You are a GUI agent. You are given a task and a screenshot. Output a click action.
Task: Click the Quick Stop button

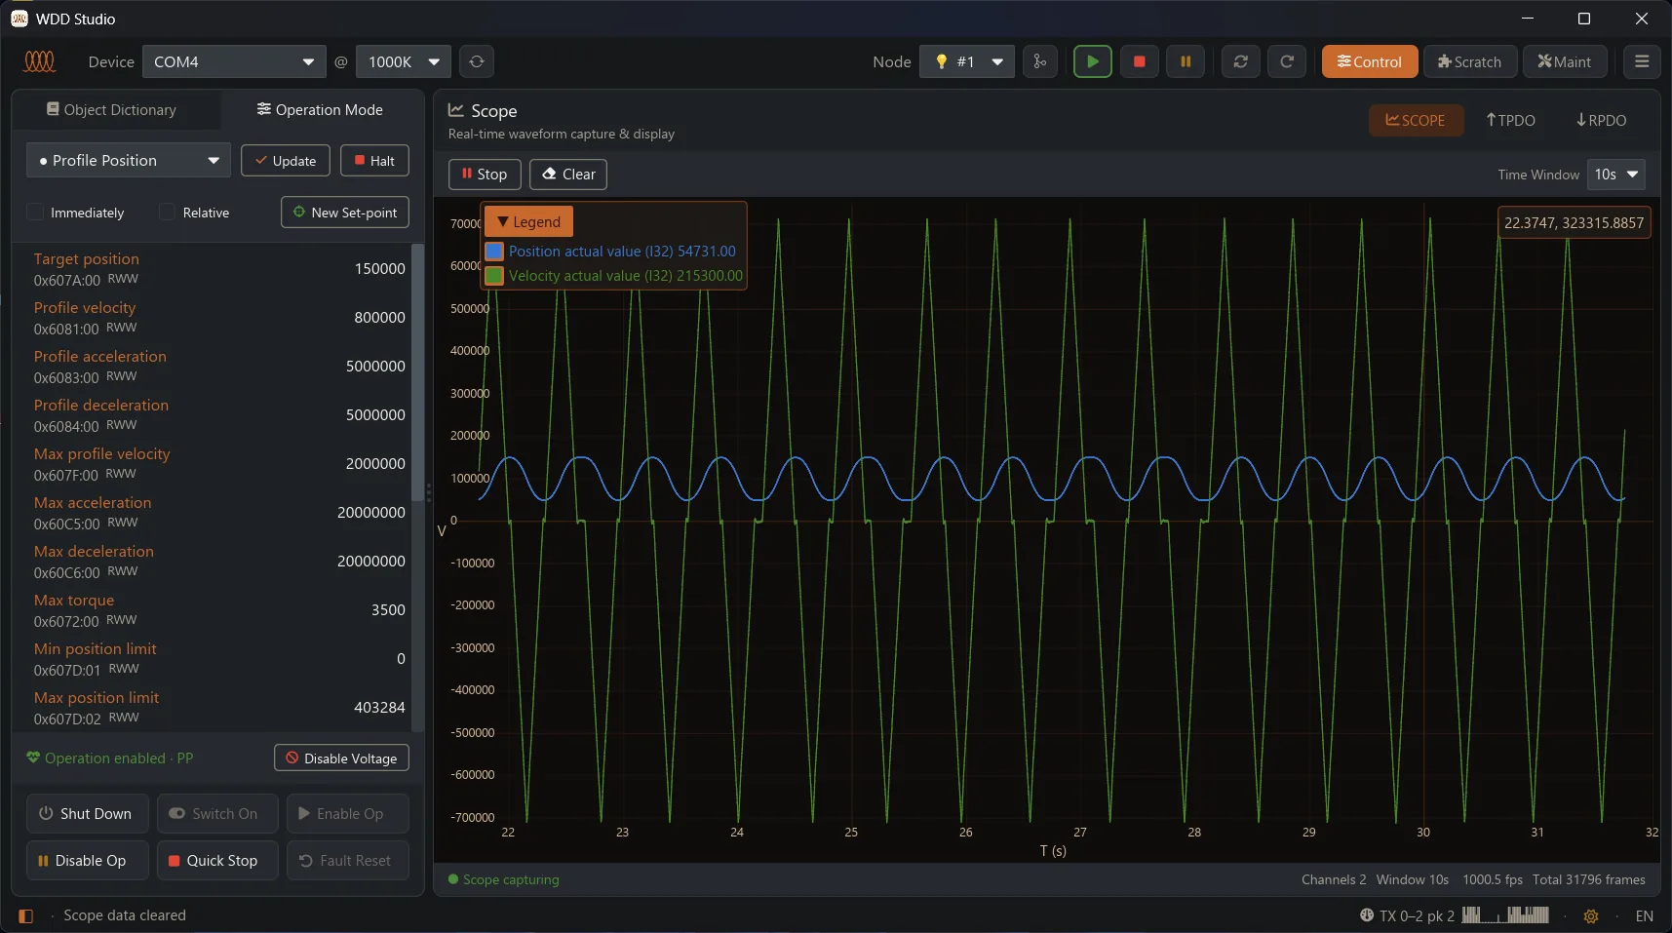coord(217,860)
